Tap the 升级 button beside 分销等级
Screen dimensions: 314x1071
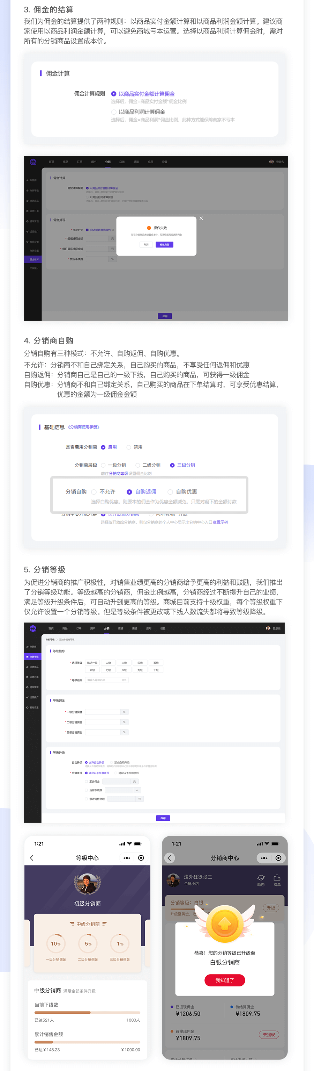coord(271,908)
